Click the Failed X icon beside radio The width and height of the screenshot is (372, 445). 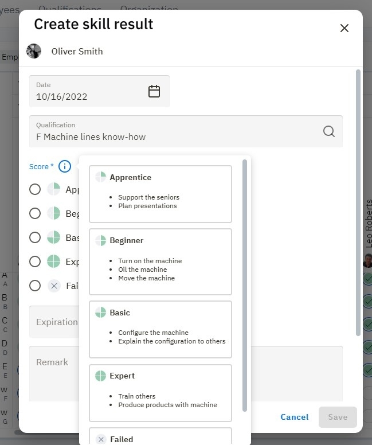(x=54, y=286)
